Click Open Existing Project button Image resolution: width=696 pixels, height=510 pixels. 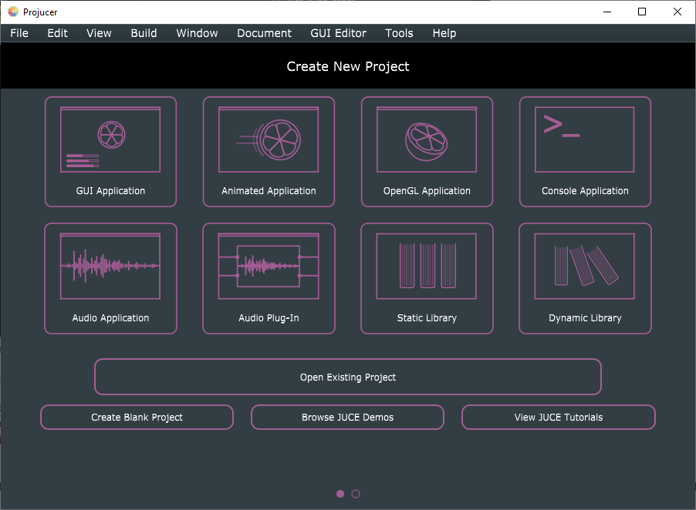[348, 377]
